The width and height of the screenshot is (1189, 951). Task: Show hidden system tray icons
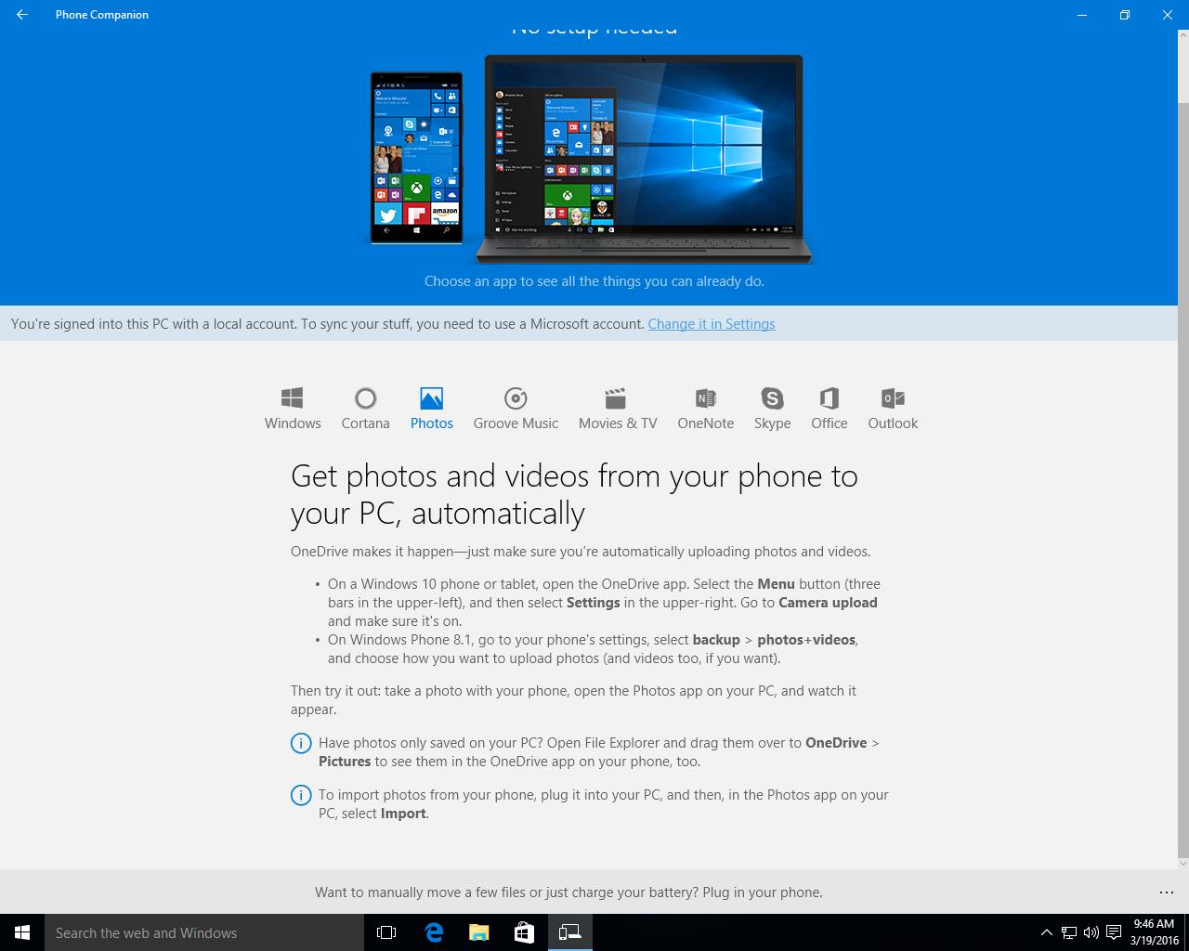[x=1047, y=932]
